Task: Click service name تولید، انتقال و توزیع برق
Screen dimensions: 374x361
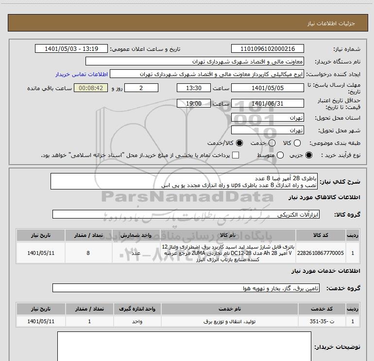Action: coord(229,321)
